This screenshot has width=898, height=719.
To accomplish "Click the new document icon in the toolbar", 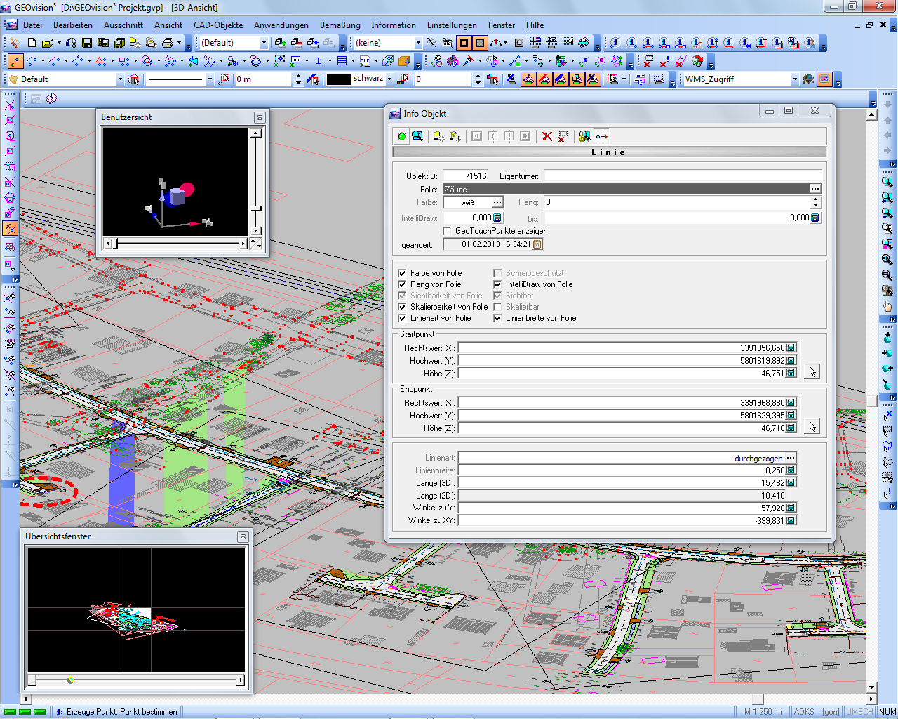I will (31, 43).
